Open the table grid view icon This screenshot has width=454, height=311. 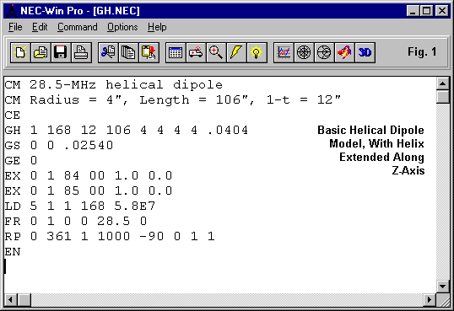click(176, 52)
